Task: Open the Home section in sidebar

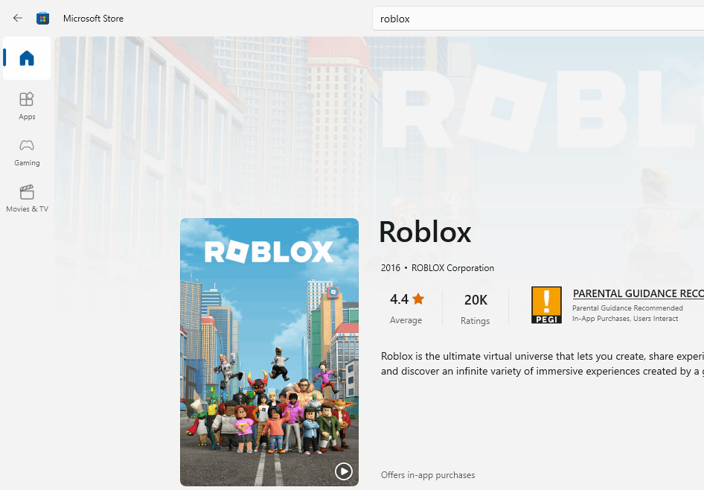Action: (x=27, y=58)
